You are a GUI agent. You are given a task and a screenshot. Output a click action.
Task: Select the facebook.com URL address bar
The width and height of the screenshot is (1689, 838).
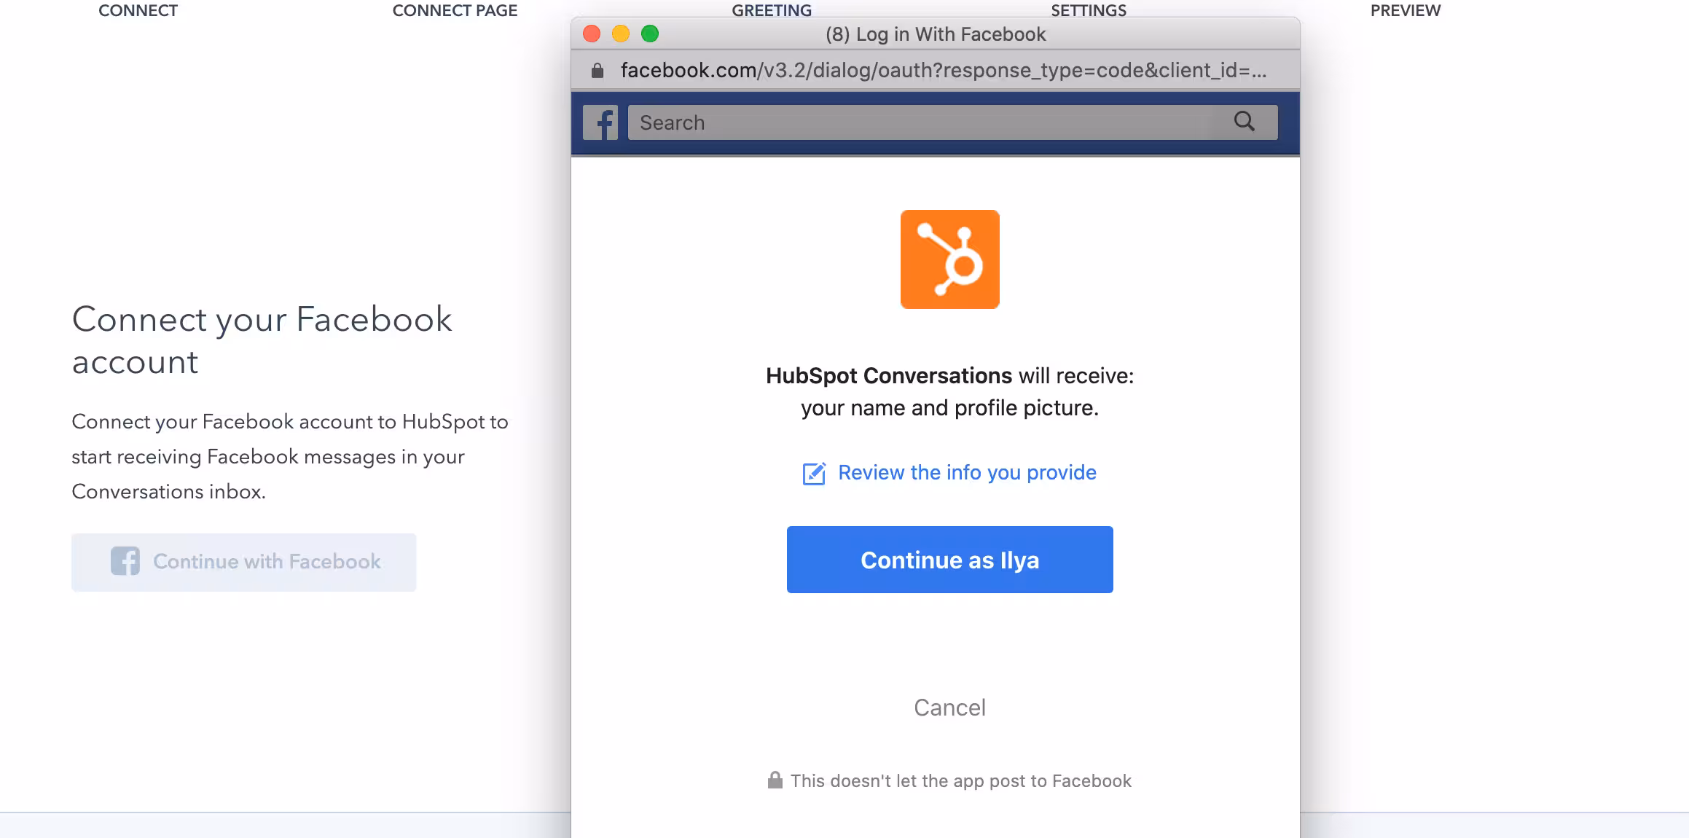(x=943, y=71)
